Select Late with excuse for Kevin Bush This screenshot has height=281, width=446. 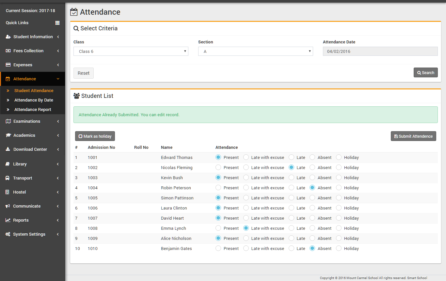pos(246,178)
